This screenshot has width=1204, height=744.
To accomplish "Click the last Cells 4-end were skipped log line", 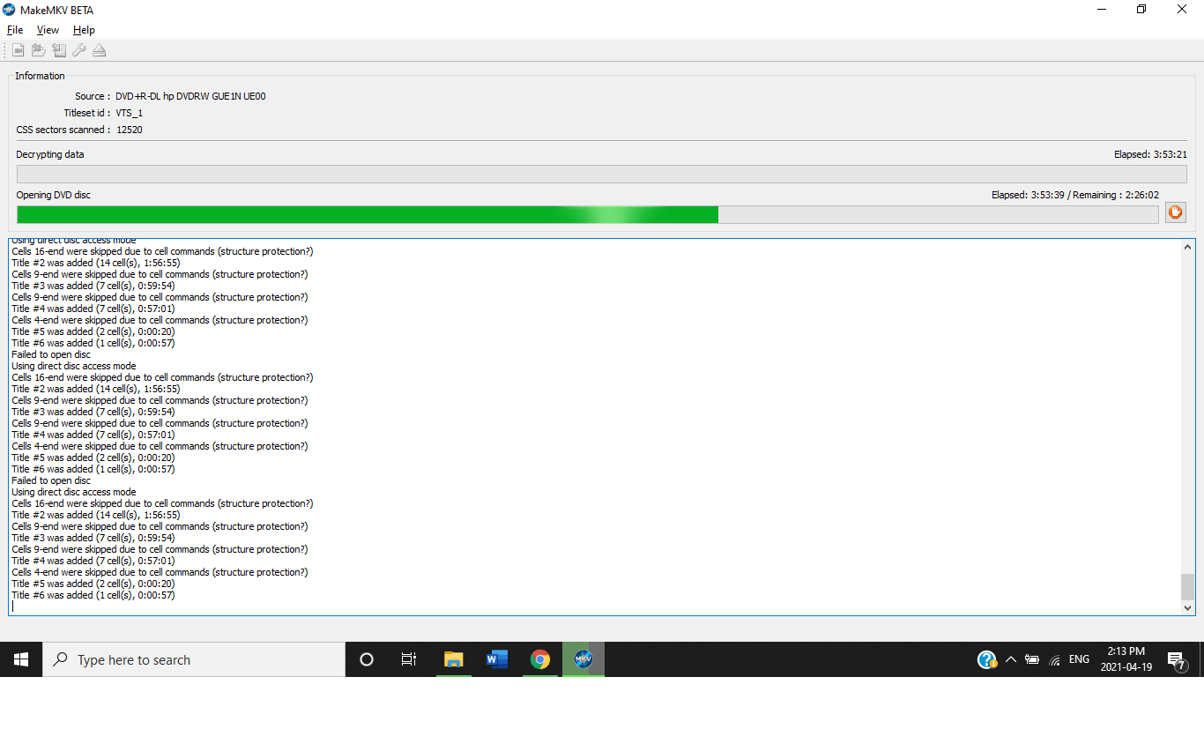I will pos(160,572).
